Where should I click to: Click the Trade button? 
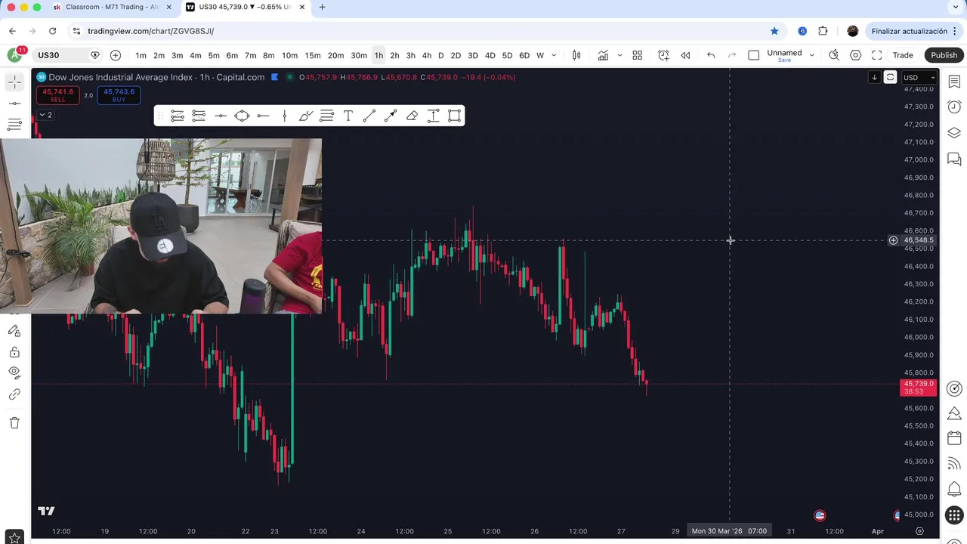903,55
